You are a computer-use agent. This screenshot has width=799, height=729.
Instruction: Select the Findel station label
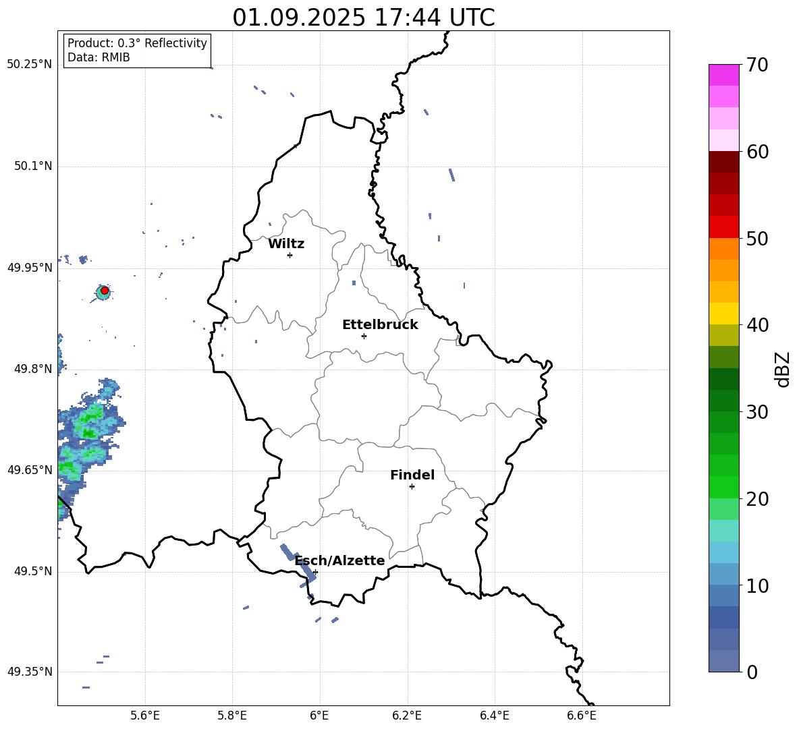(x=412, y=475)
